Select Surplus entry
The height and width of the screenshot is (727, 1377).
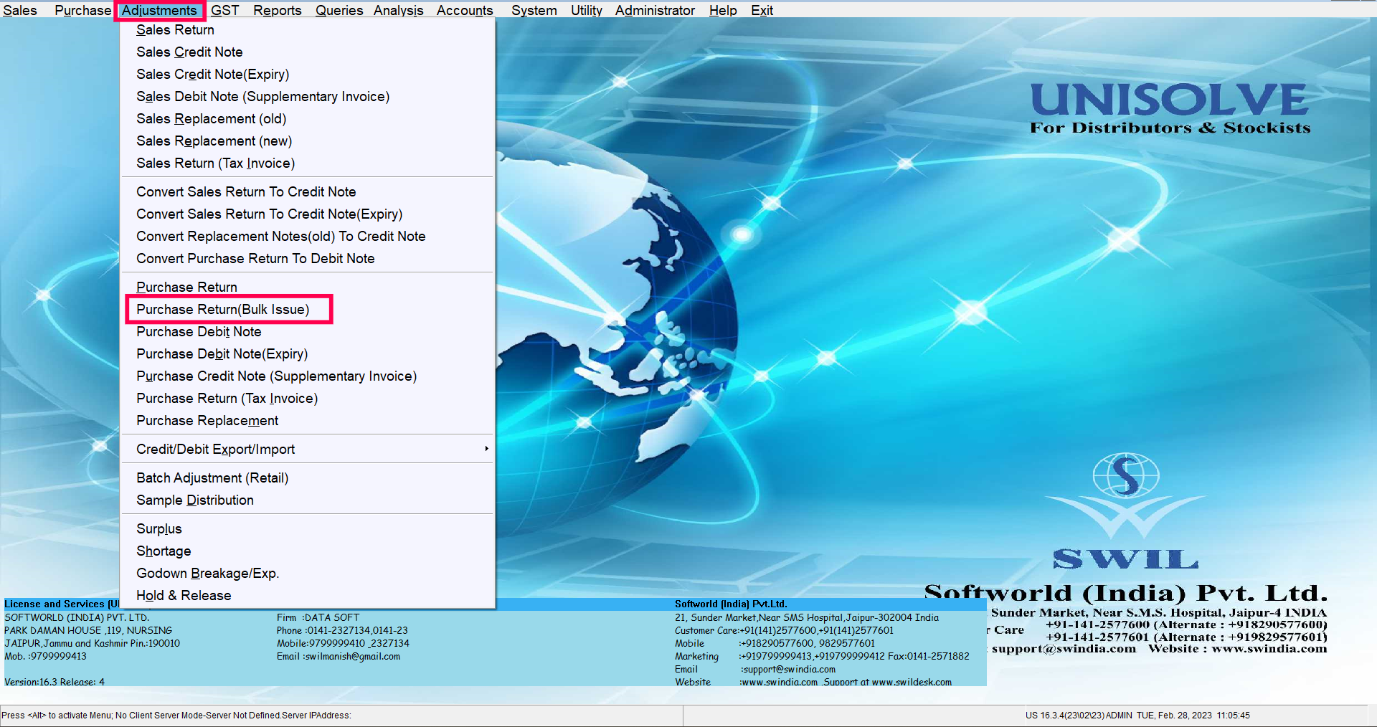coord(308,529)
